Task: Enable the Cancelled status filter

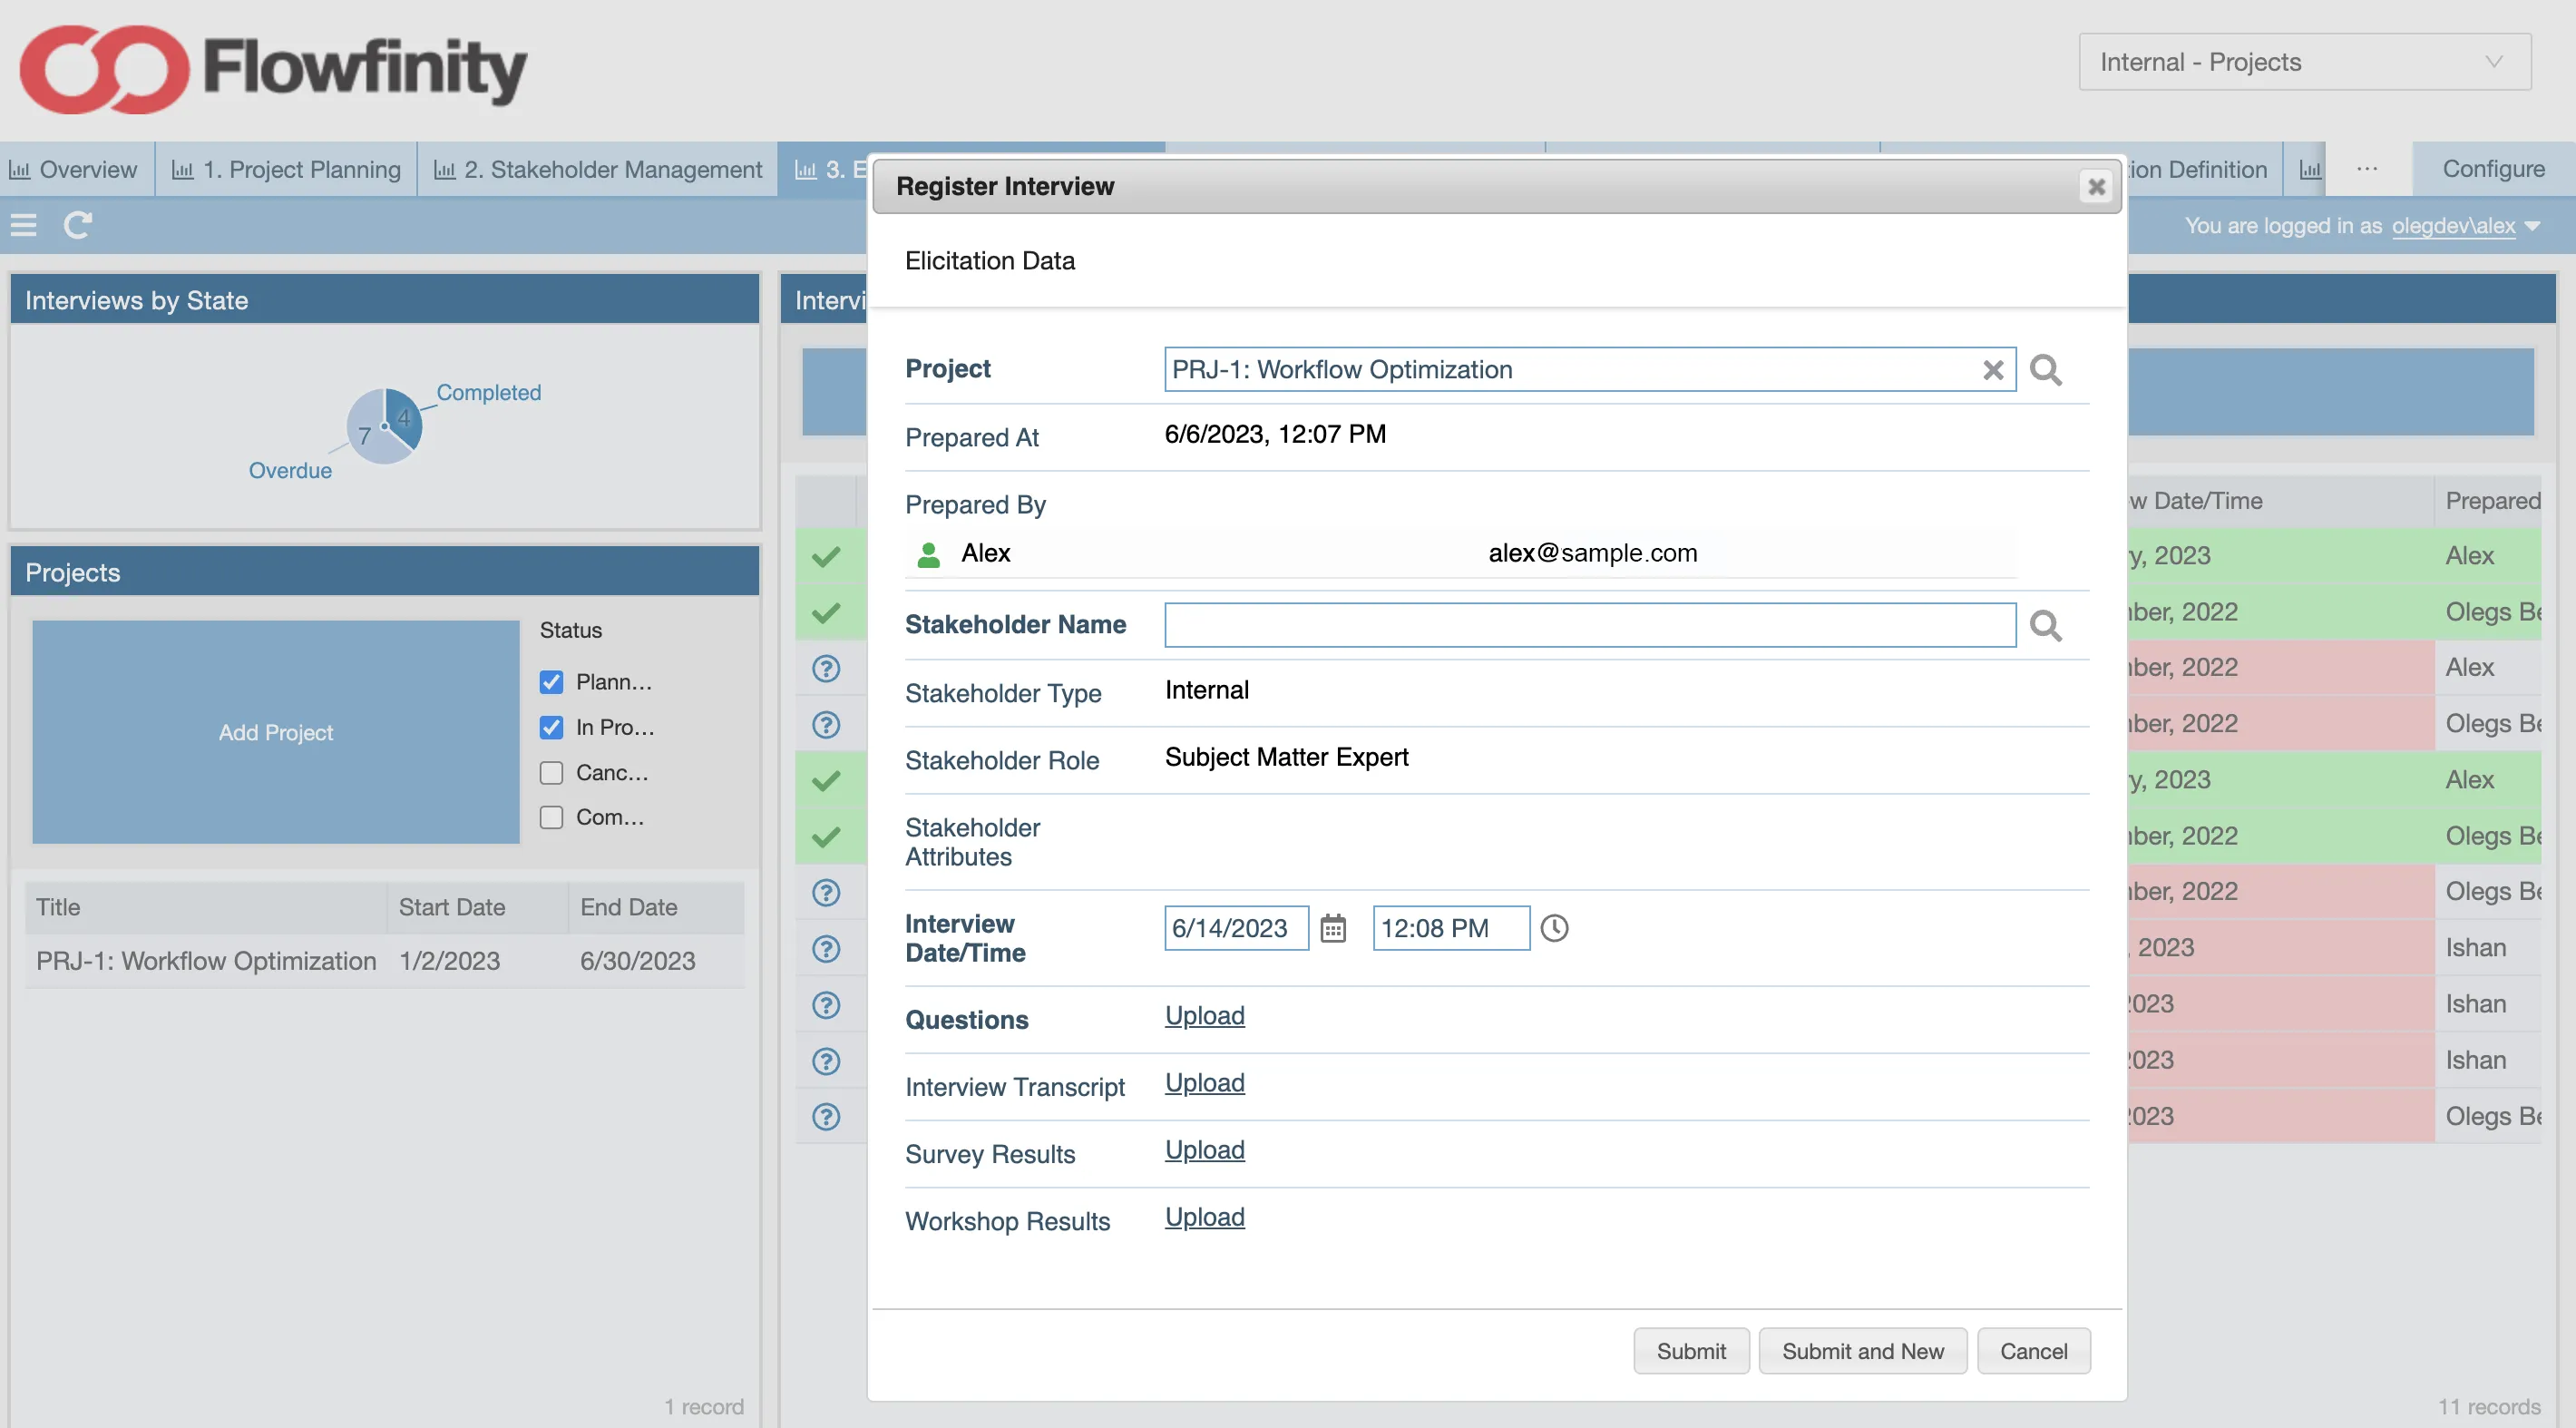Action: tap(551, 772)
